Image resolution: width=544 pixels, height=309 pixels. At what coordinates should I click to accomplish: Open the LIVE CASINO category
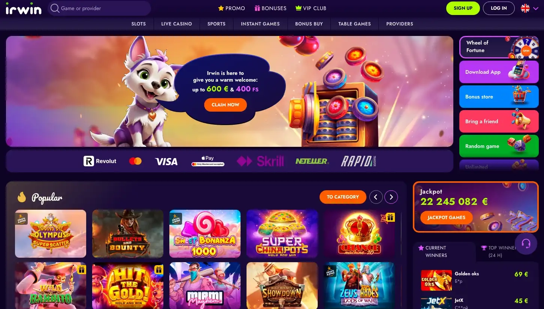[x=176, y=24]
